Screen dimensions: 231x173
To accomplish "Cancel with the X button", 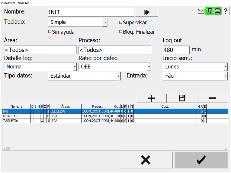I will coord(146,160).
